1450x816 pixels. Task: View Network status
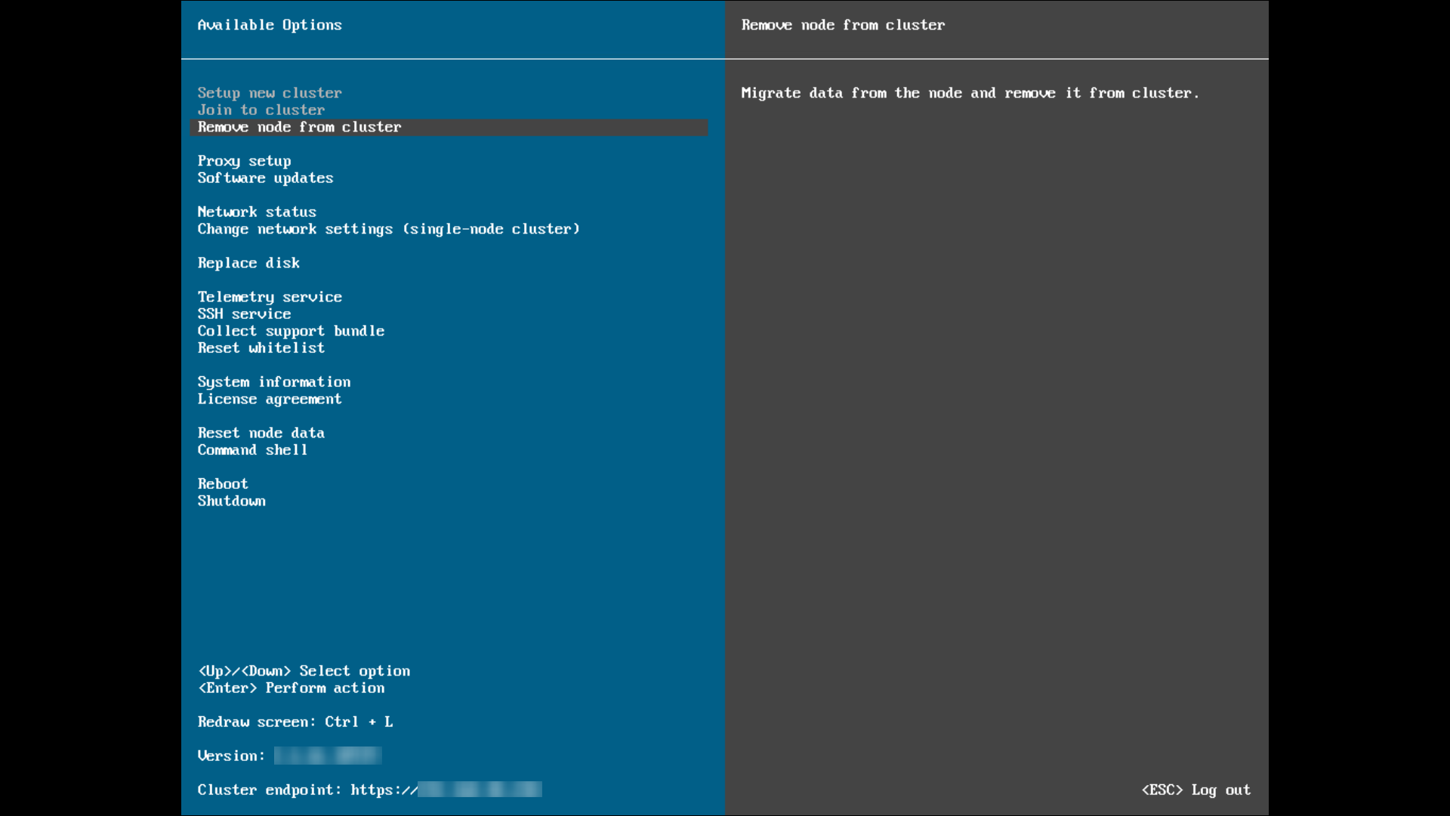257,212
